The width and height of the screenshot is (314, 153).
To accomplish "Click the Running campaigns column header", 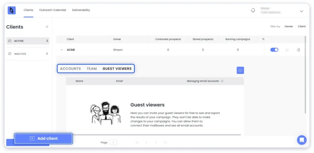I will (238, 39).
